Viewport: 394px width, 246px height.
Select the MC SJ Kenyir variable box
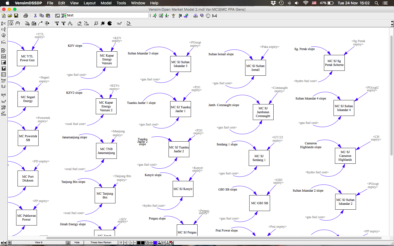183,189
